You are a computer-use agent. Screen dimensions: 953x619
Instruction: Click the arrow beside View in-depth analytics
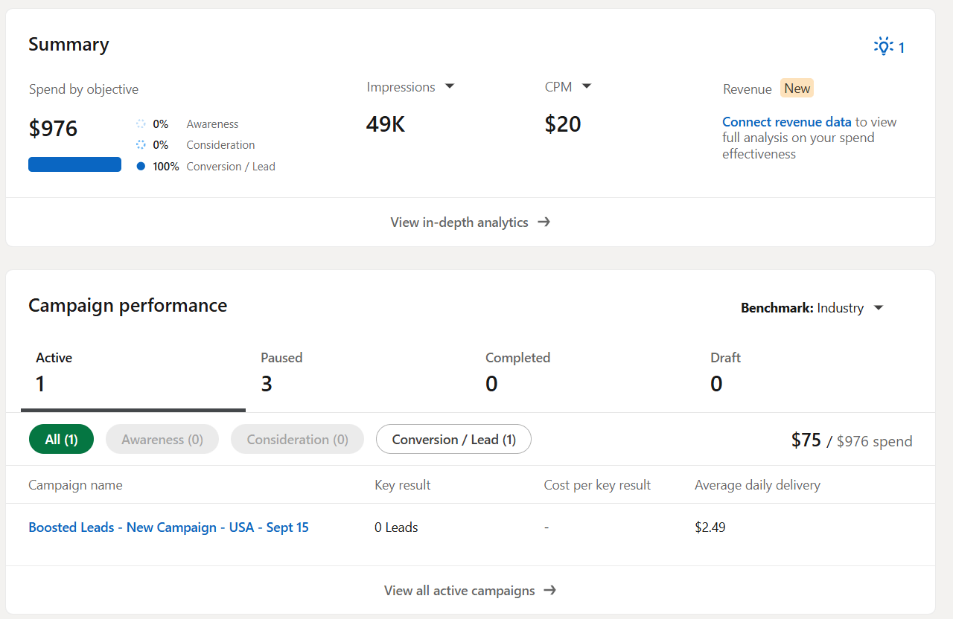point(544,222)
